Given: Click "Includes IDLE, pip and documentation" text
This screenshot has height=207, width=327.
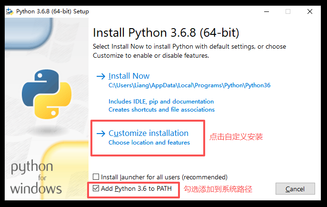Looking at the screenshot, I should point(161,102).
